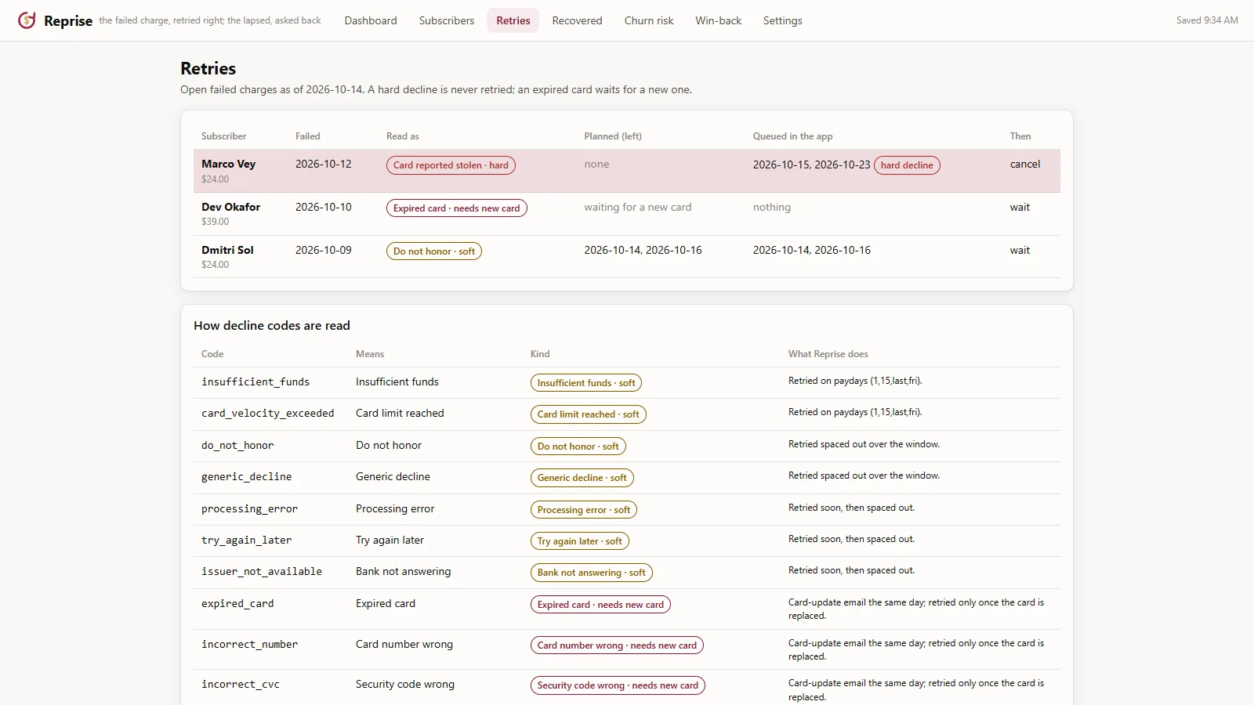1254x705 pixels.
Task: Click the Reprise logo icon
Action: (27, 20)
